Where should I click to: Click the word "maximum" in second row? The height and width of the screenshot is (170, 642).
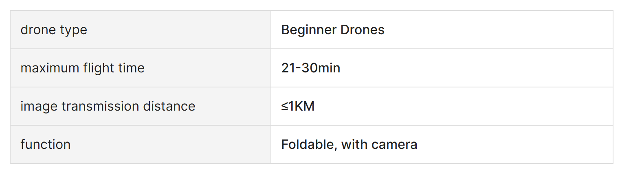pos(50,68)
